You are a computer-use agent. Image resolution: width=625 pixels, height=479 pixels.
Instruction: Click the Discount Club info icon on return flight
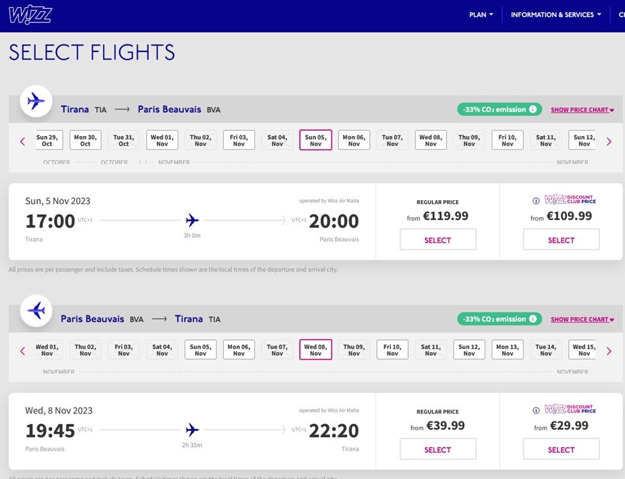536,410
